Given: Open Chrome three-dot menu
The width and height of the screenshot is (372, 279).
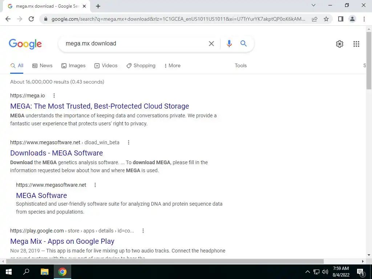Looking at the screenshot, I should coord(364,19).
